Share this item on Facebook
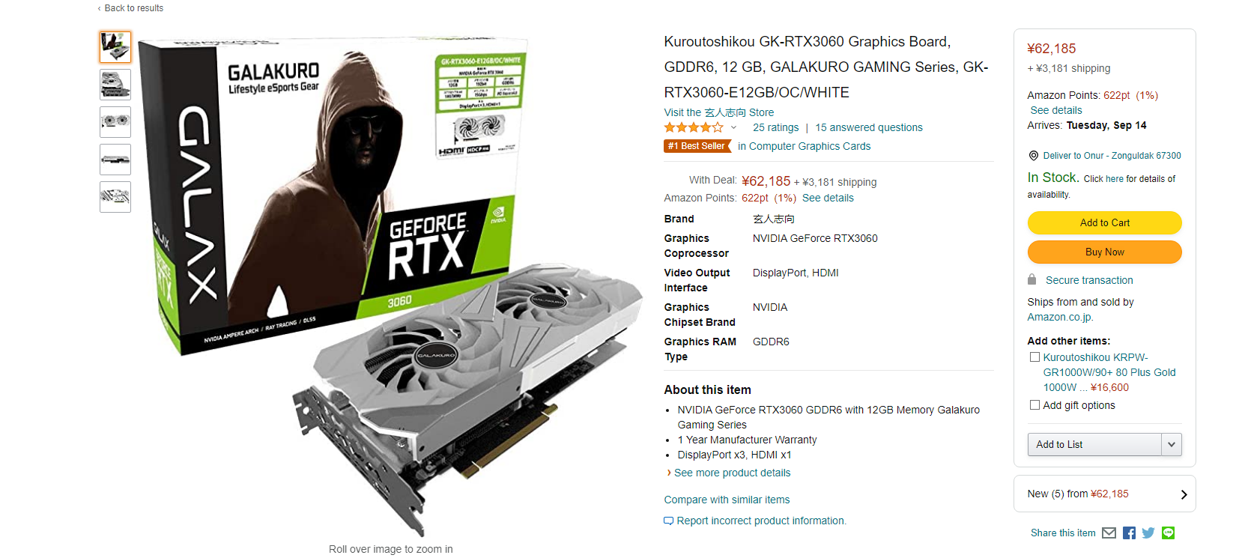The height and width of the screenshot is (558, 1239). (x=1129, y=533)
